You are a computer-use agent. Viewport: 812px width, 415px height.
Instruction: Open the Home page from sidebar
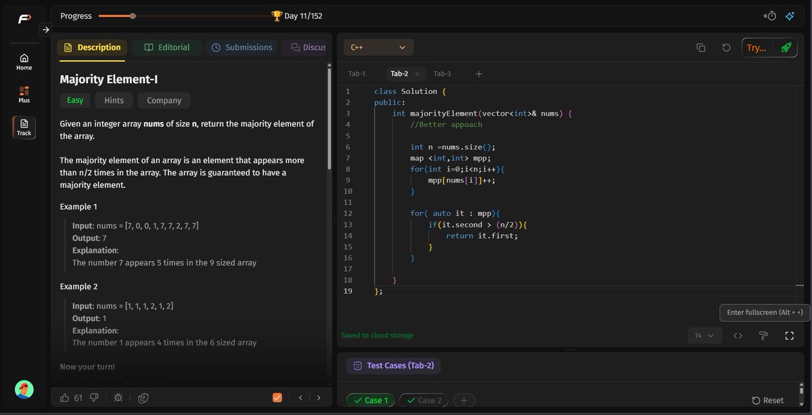click(24, 62)
